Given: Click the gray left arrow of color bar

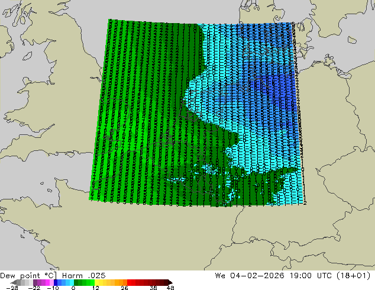Looking at the screenshot, I should tap(14, 282).
